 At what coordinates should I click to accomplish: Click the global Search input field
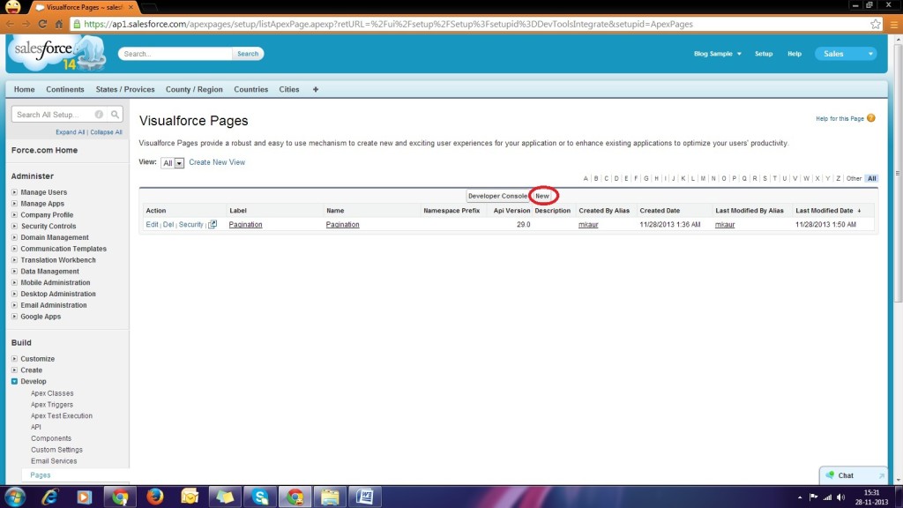(x=175, y=54)
